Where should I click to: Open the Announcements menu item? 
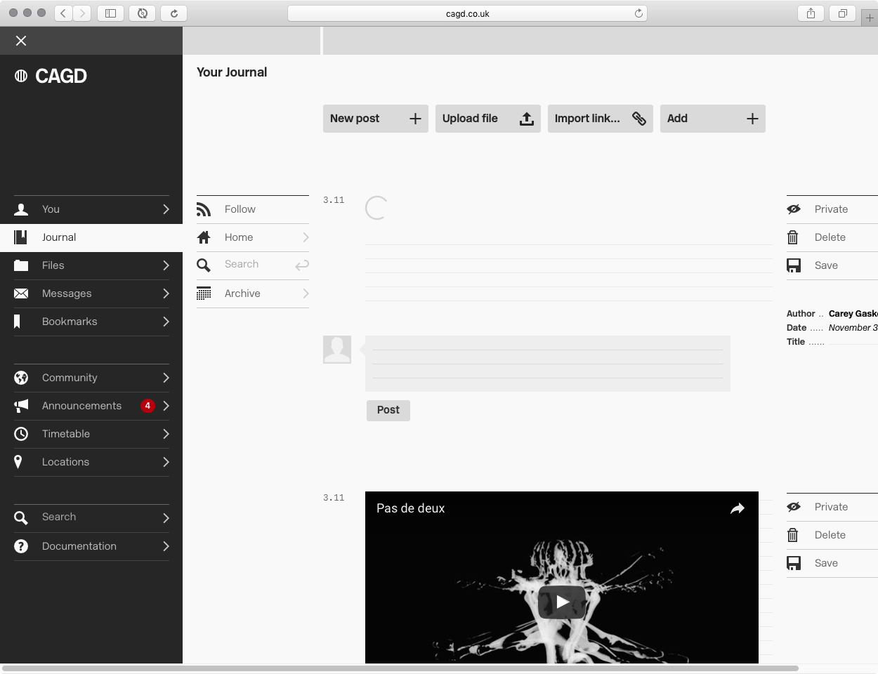click(91, 406)
